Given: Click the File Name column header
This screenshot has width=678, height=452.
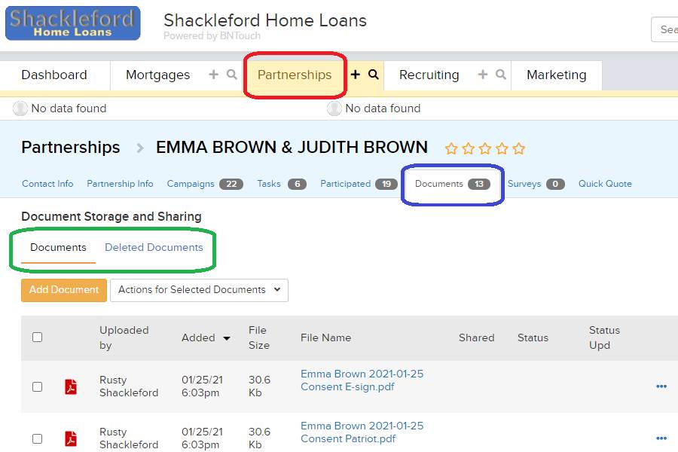Looking at the screenshot, I should 325,337.
